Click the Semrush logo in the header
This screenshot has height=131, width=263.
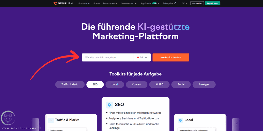click(63, 3)
